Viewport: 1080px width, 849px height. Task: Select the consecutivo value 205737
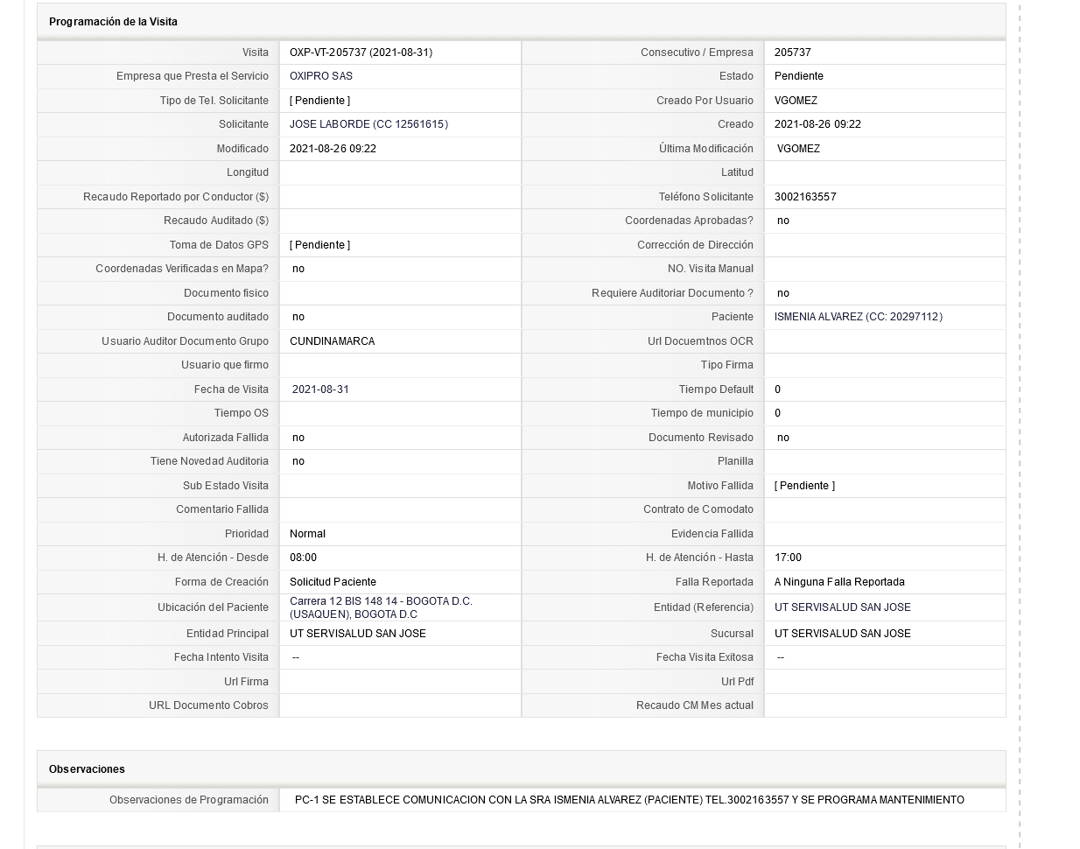tap(793, 53)
